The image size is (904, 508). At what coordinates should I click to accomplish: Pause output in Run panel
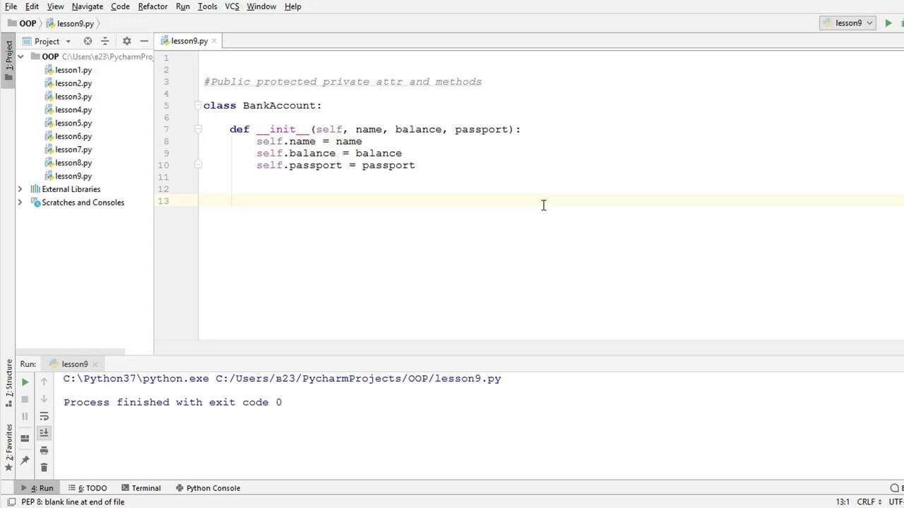pos(25,416)
